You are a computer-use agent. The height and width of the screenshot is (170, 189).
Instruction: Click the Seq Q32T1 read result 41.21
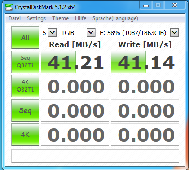pyautogui.click(x=75, y=62)
